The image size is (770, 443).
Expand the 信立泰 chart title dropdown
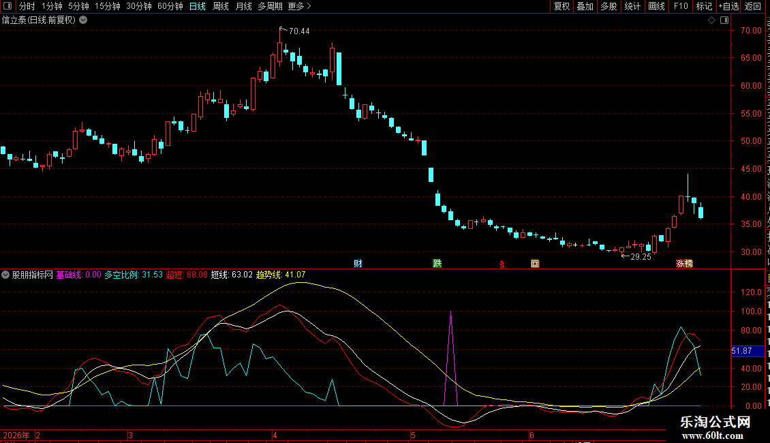pyautogui.click(x=84, y=20)
